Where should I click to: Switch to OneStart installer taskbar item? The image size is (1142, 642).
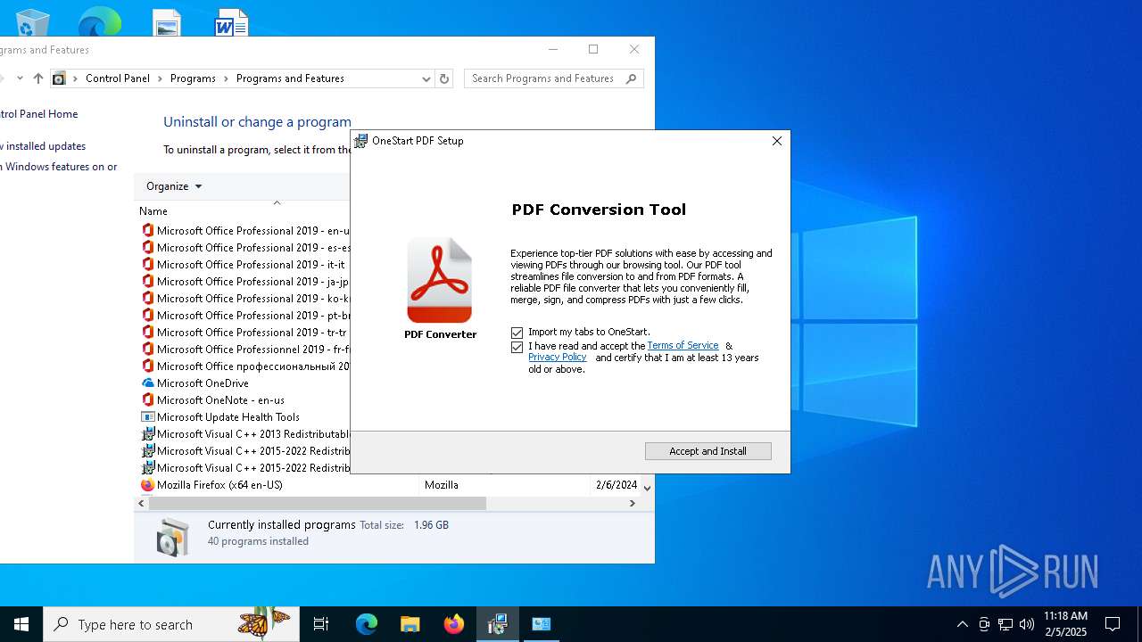(497, 624)
